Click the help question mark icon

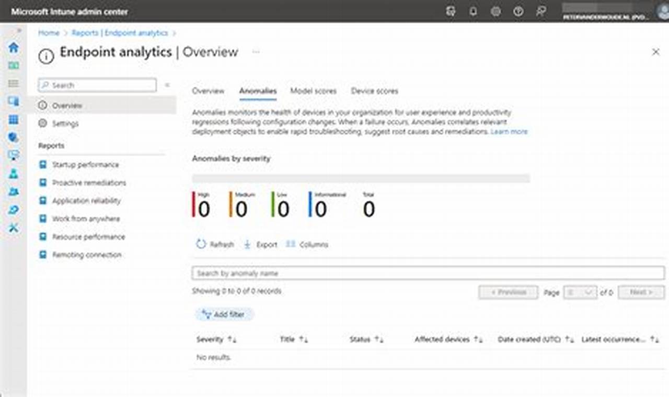pos(518,12)
